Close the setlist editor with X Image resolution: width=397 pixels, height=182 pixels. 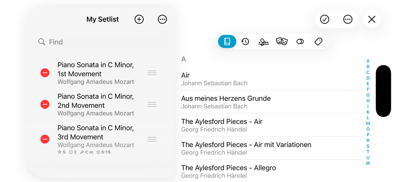coord(371,19)
